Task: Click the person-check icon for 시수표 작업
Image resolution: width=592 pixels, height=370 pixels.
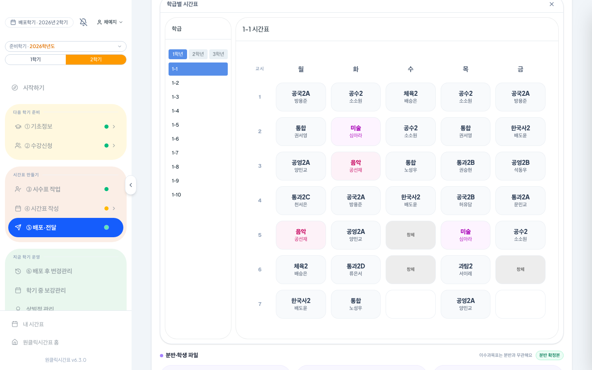Action: point(18,189)
